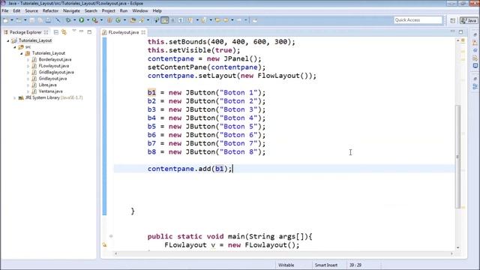
Task: Click the editor horizontal scrollbar
Action: 283,253
